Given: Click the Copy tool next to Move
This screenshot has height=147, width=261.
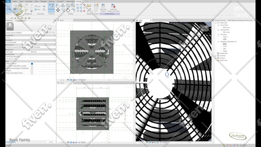Looking at the screenshot, I should [63, 10].
